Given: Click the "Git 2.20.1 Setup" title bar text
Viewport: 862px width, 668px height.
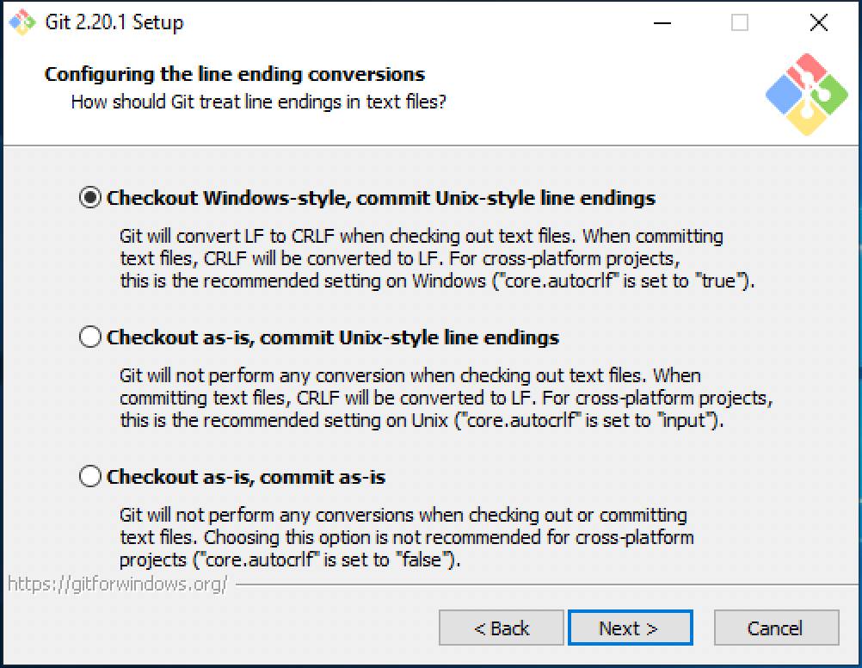Looking at the screenshot, I should click(x=114, y=22).
